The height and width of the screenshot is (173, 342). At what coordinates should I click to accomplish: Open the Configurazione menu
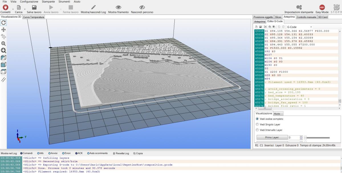coord(29,2)
